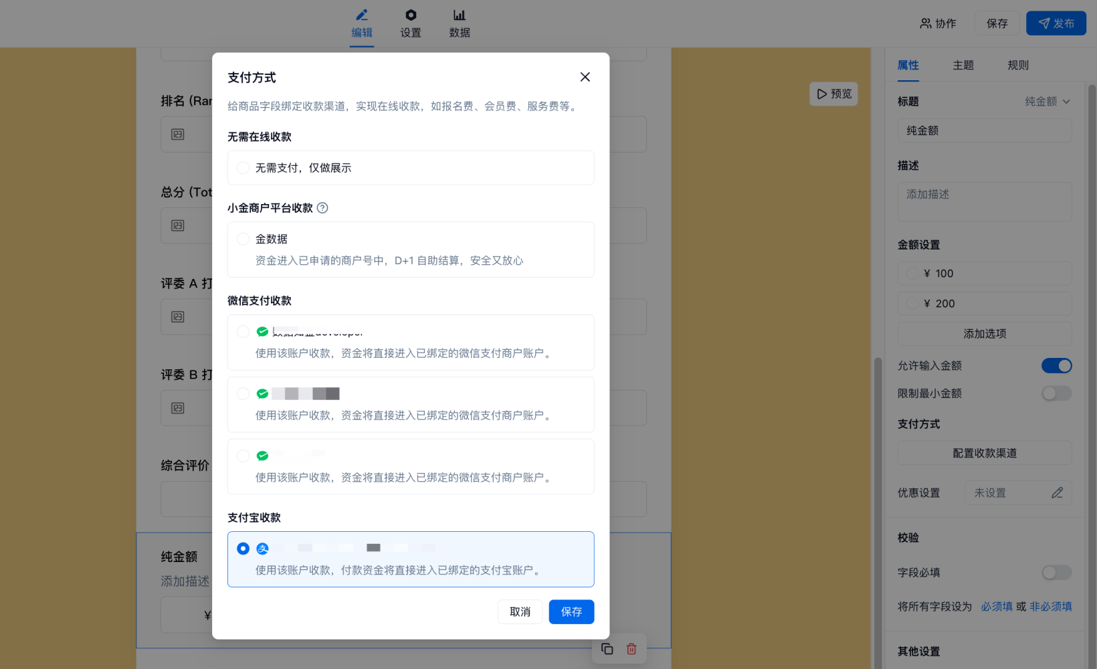The height and width of the screenshot is (669, 1097).
Task: Turn off the 允许输入金额 switch
Action: [1056, 366]
